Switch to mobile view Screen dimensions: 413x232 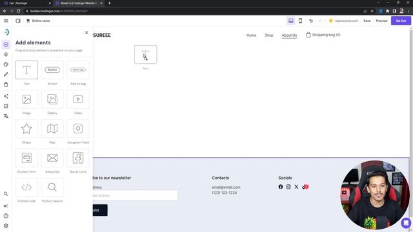point(300,21)
